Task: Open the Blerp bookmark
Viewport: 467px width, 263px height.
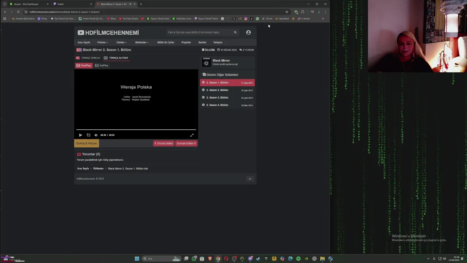Action: (x=112, y=19)
